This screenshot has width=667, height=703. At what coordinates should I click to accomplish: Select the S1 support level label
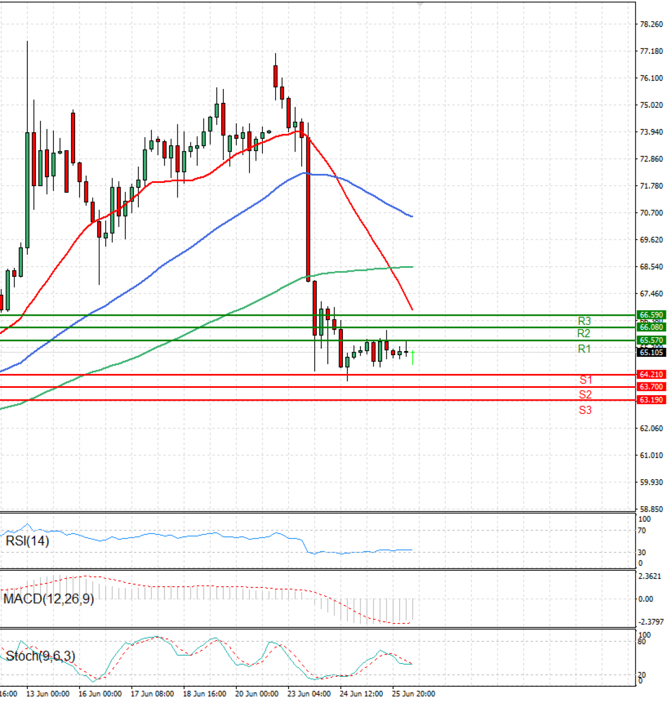point(584,381)
